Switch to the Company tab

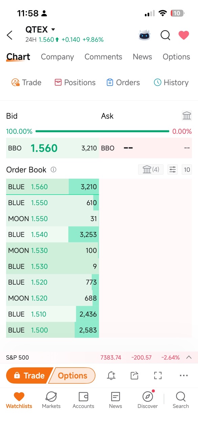[57, 57]
